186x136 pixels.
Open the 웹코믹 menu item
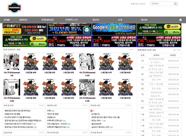(96, 20)
